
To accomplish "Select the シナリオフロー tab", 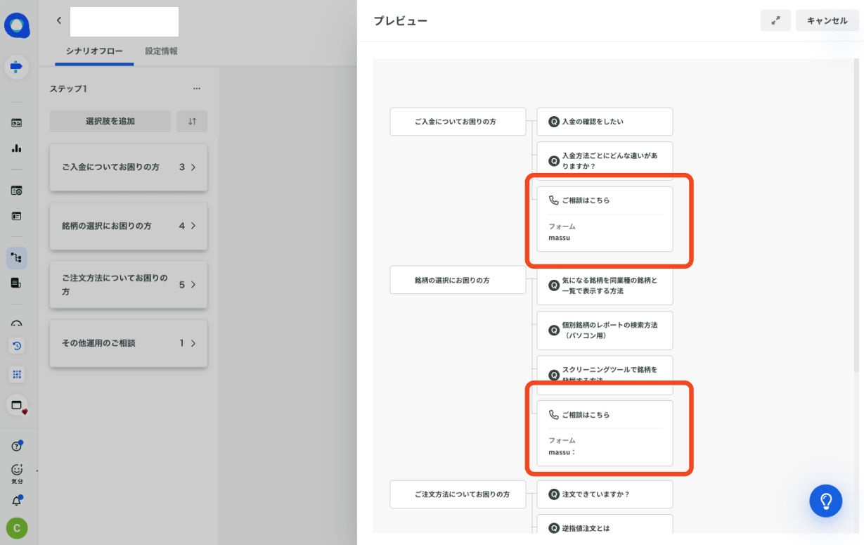I will point(94,51).
